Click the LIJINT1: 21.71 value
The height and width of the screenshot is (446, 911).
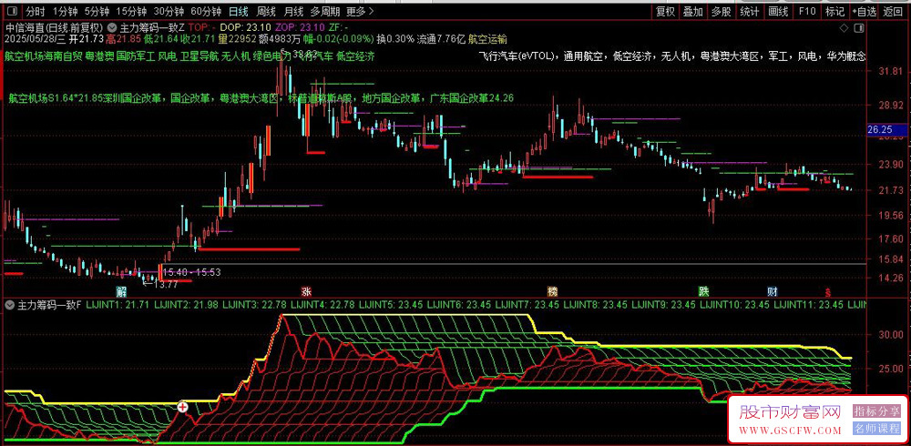[118, 304]
